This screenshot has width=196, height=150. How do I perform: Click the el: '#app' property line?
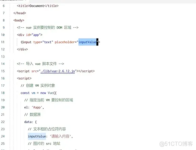(x=34, y=107)
